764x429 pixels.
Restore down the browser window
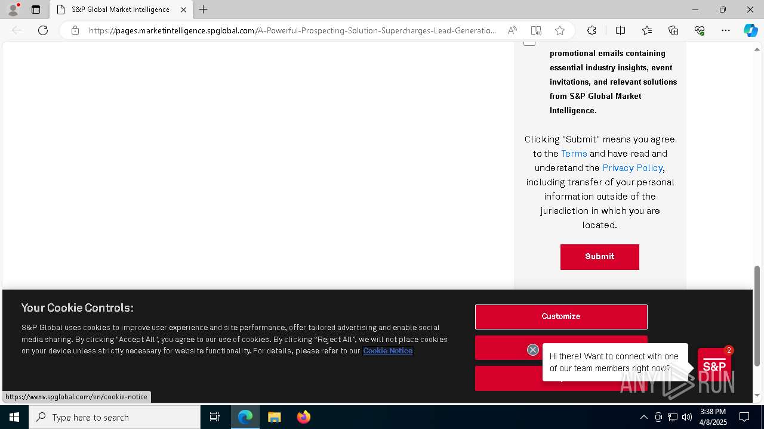(x=723, y=10)
